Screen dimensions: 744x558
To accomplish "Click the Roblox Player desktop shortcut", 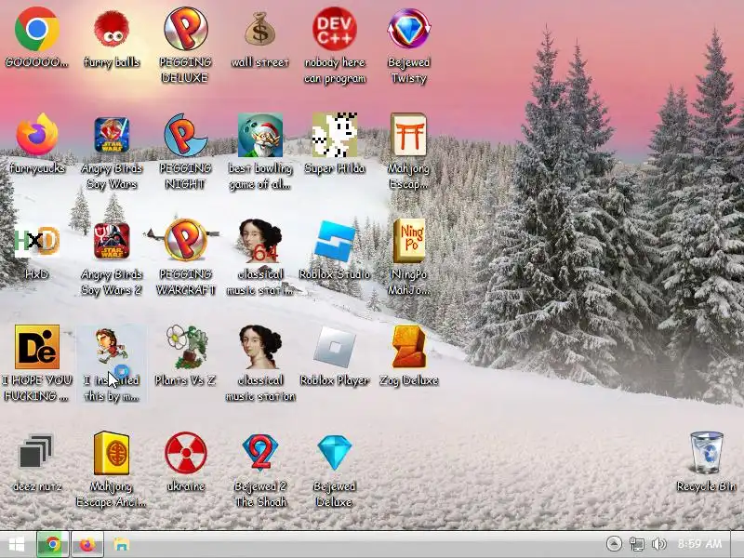I will [335, 347].
